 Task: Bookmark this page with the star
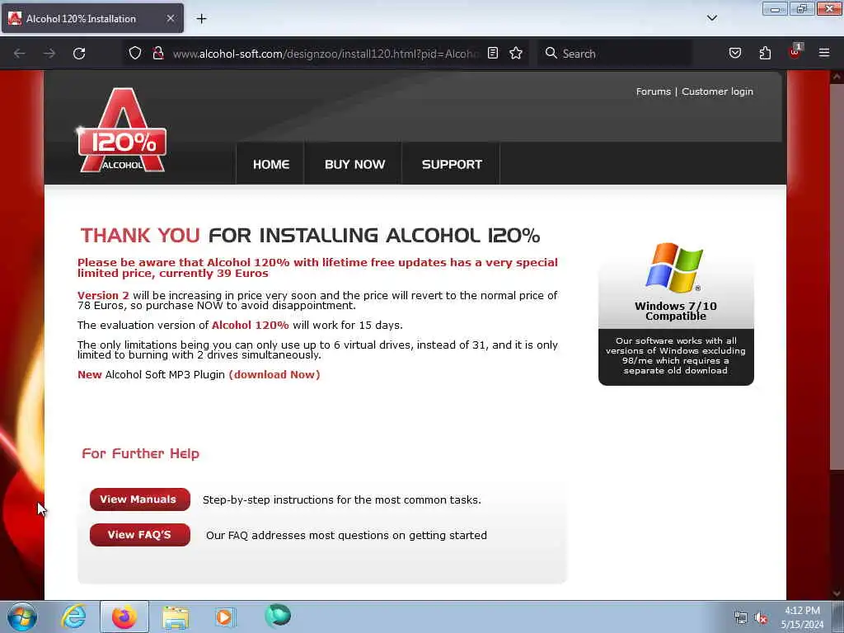tap(516, 53)
